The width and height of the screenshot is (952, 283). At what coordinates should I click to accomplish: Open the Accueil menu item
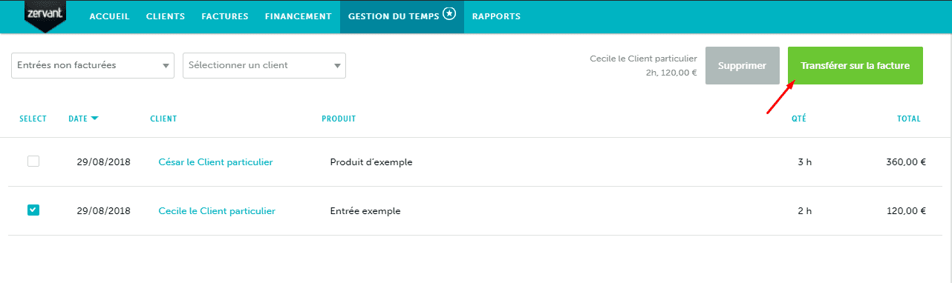(109, 16)
